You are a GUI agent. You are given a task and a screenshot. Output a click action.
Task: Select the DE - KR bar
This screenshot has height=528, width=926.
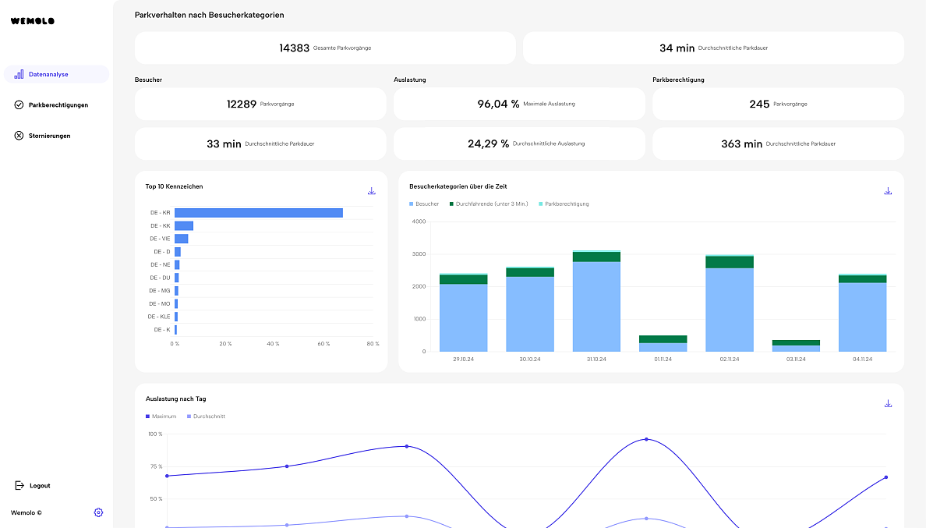click(258, 213)
